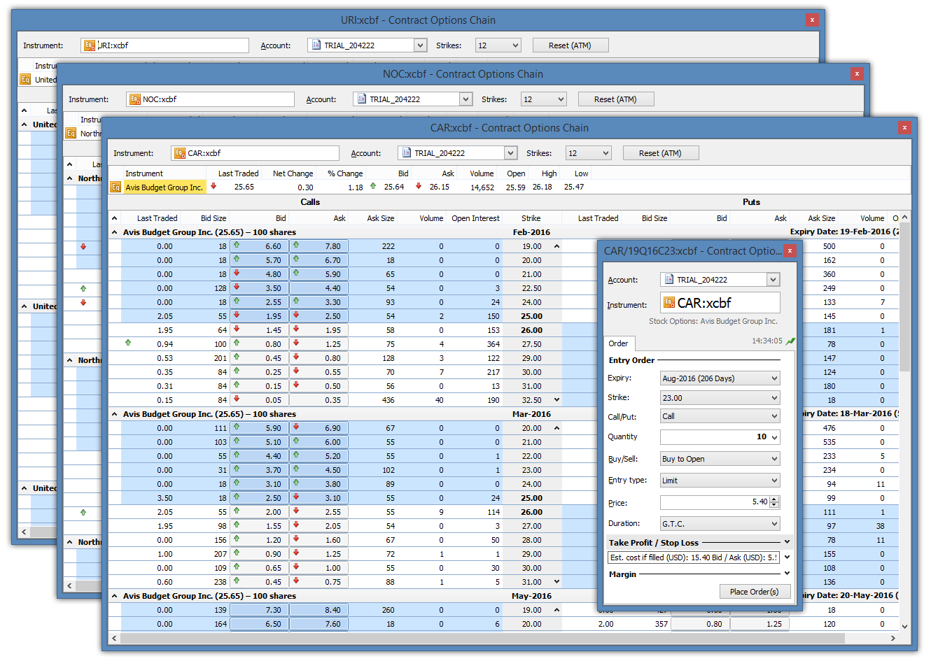The height and width of the screenshot is (668, 931).
Task: Click % Change column header
Action: [345, 173]
